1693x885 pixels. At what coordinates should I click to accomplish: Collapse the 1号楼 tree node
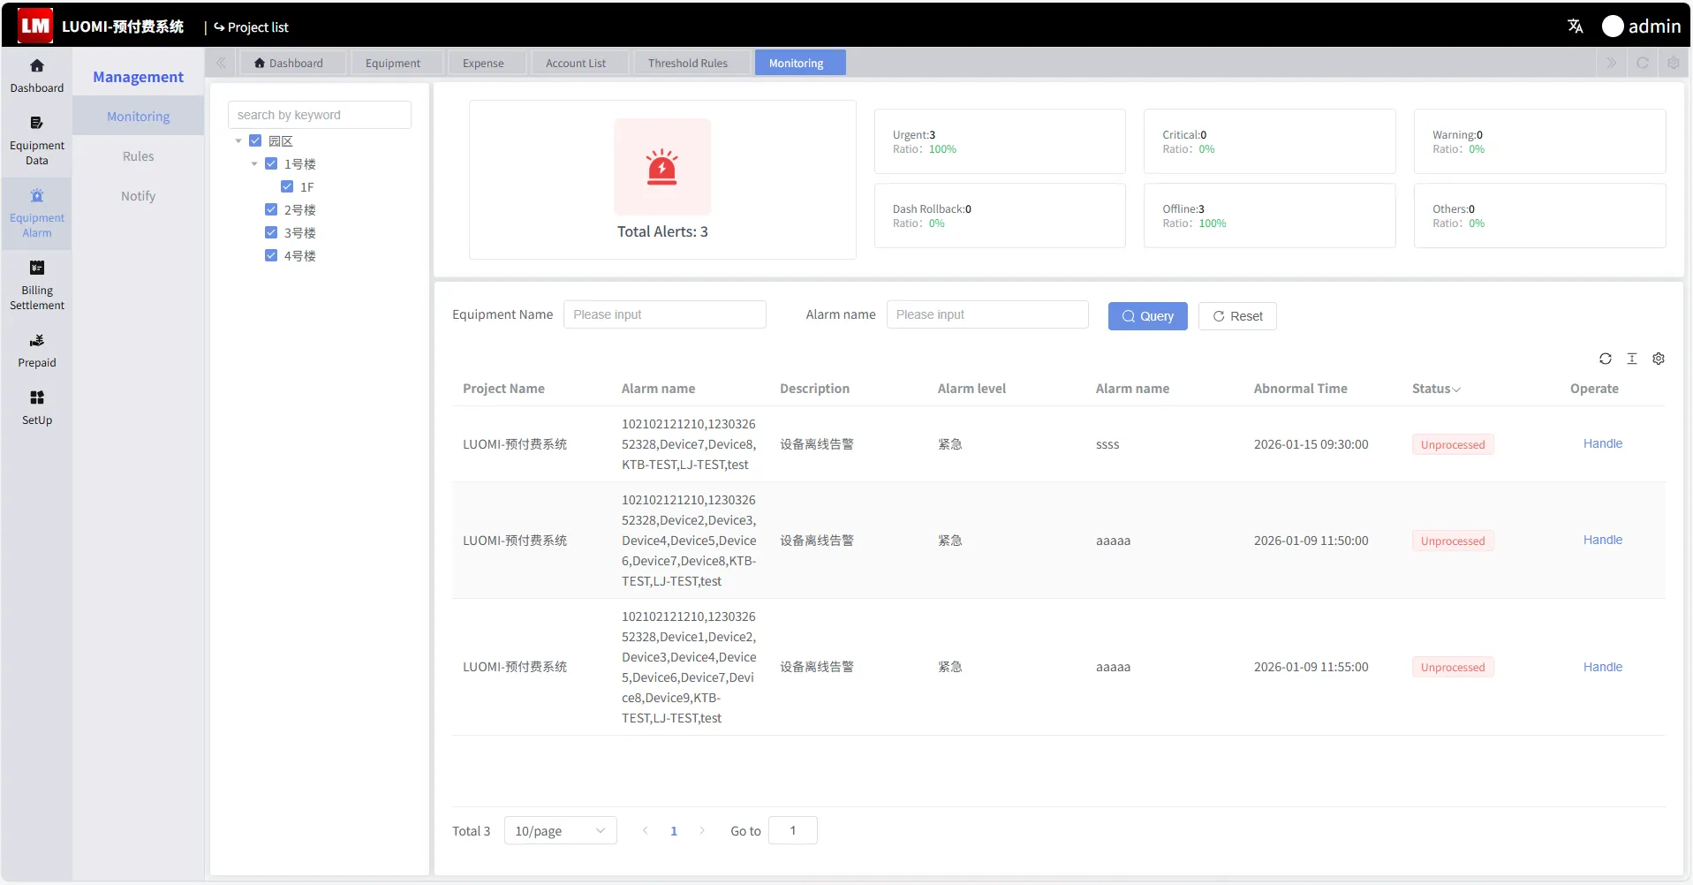click(254, 164)
